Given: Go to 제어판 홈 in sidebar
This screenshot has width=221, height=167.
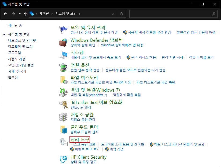Looking at the screenshot, I should click(x=15, y=25).
